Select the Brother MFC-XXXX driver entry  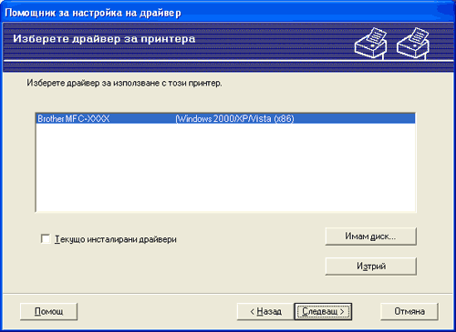[225, 118]
